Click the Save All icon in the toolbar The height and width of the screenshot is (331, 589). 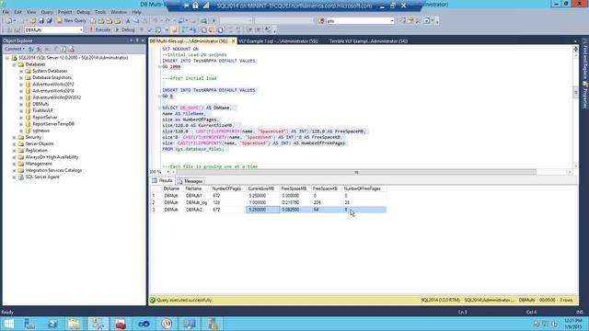[49, 20]
